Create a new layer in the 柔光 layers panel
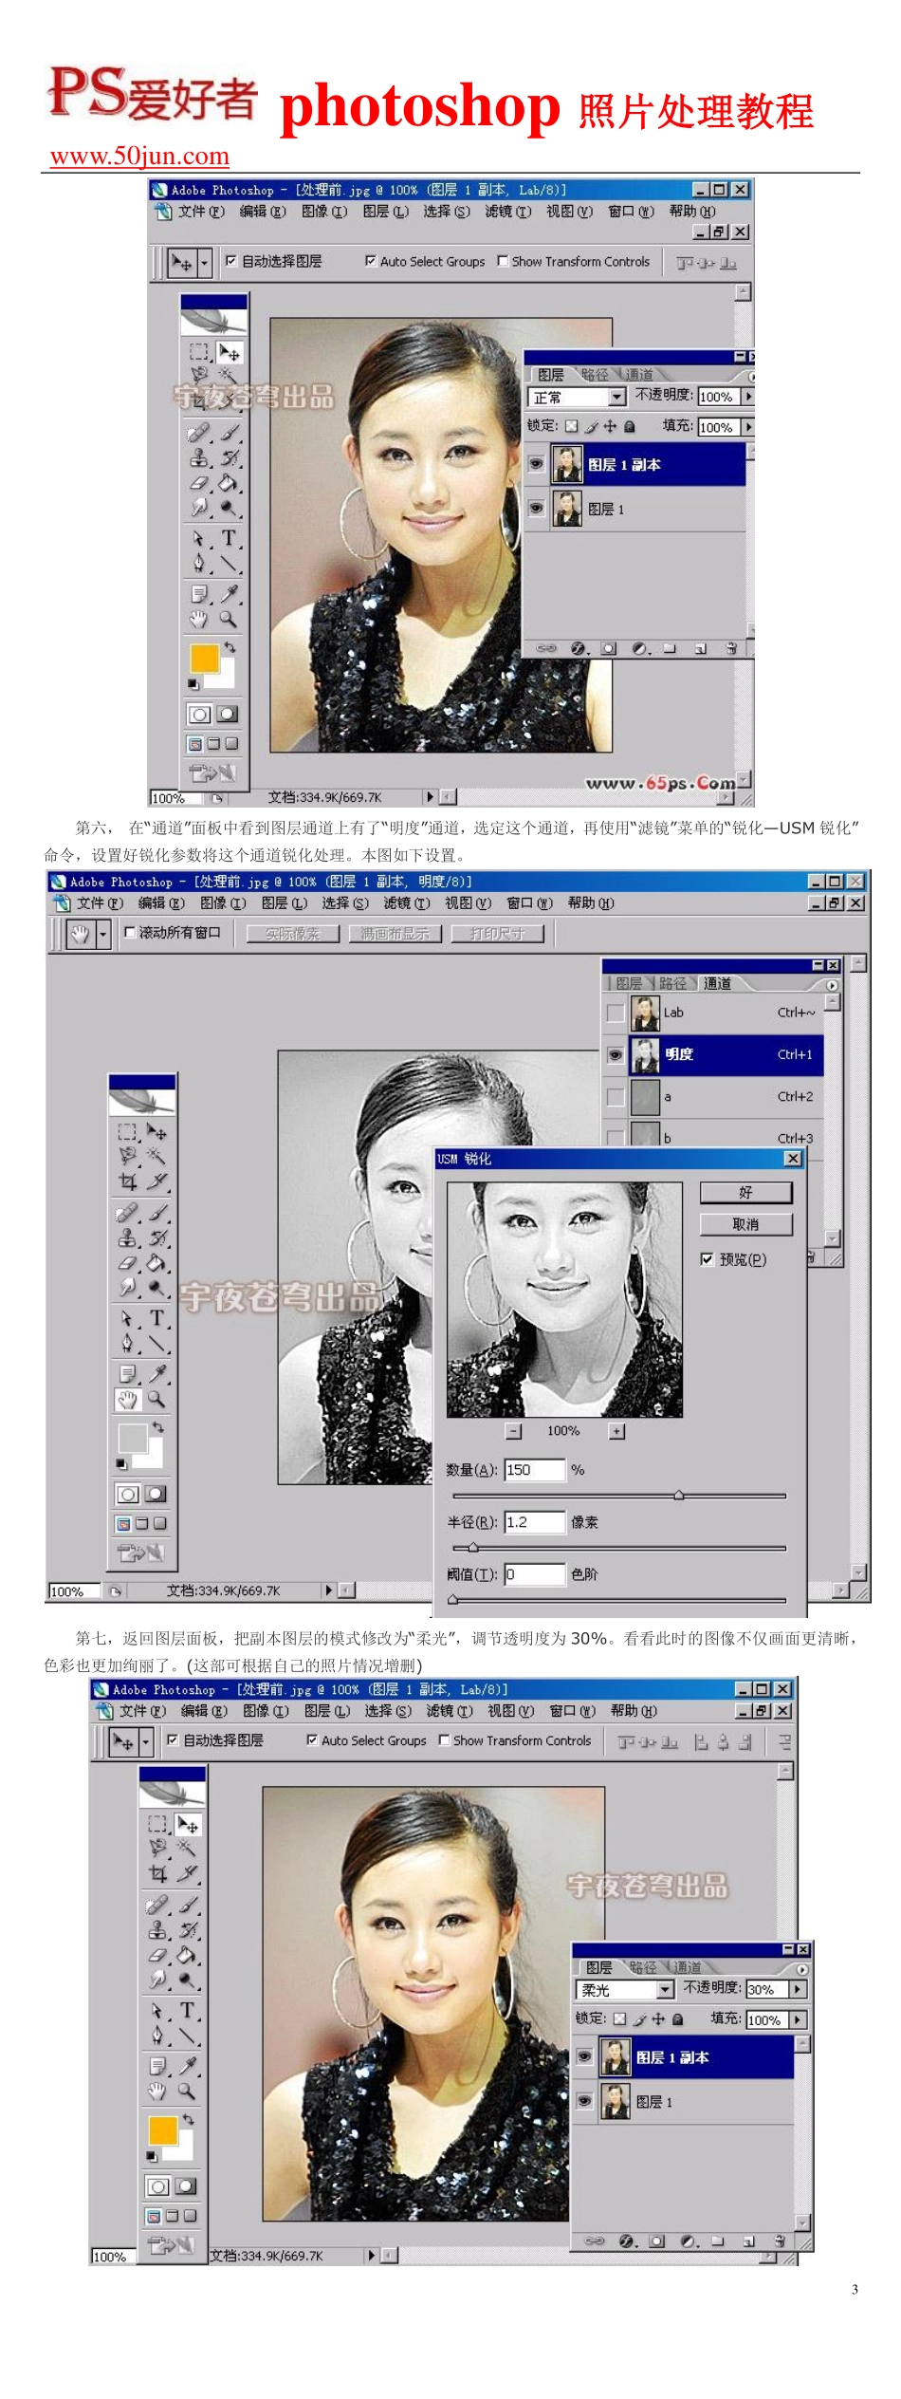Screen dimensions: 901x2399 tap(748, 2241)
